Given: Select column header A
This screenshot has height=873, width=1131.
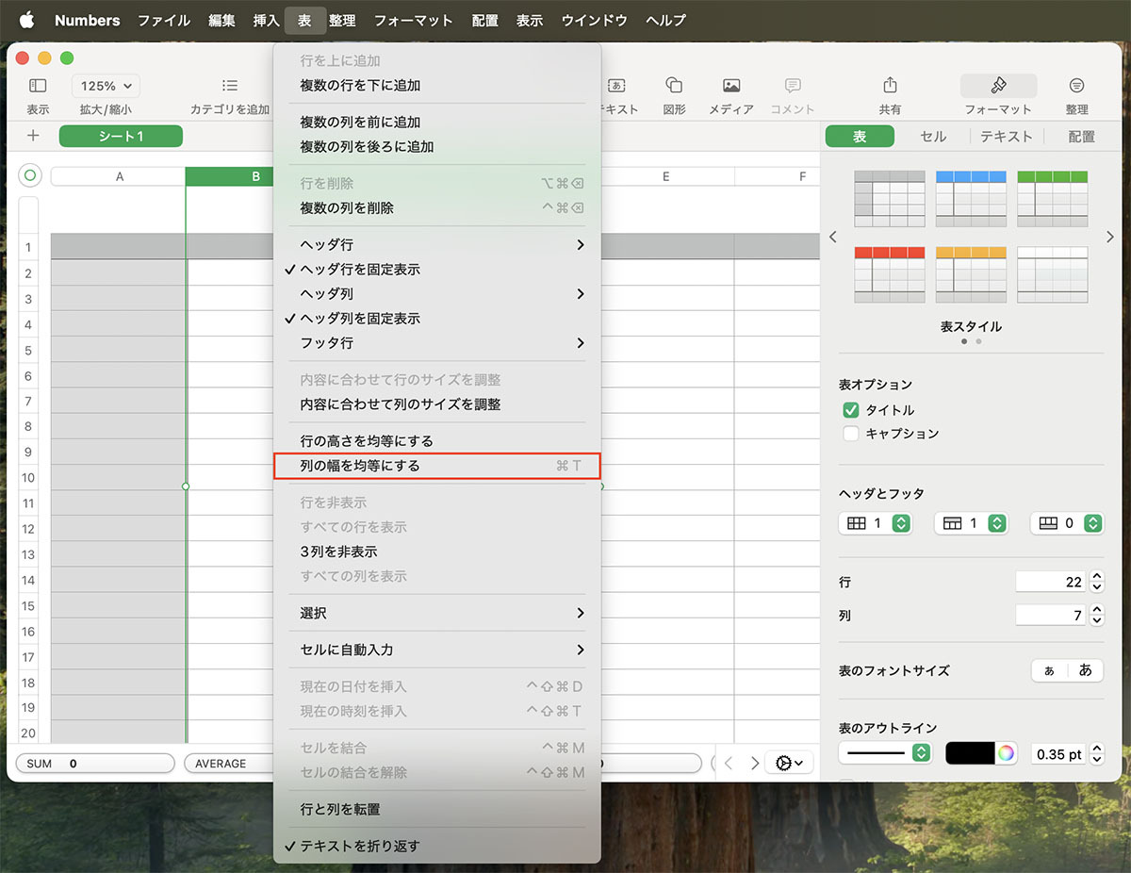Looking at the screenshot, I should point(119,176).
